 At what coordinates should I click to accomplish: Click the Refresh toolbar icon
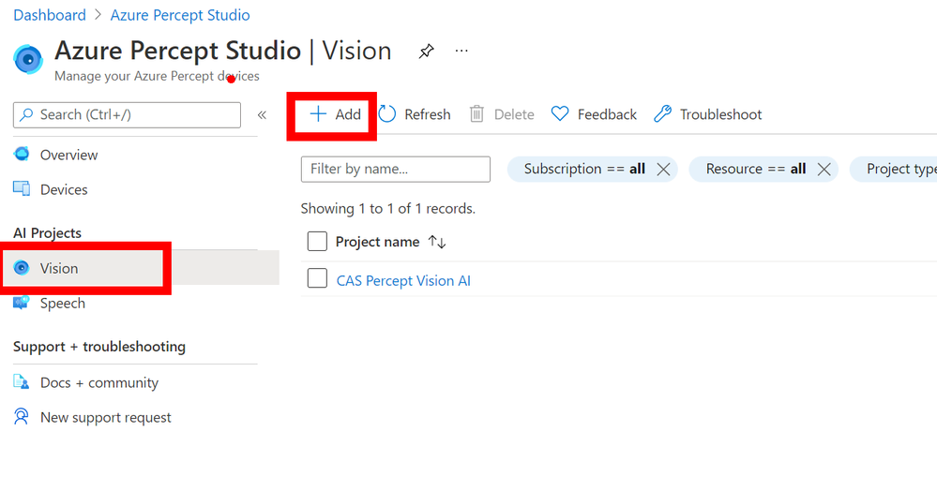coord(387,114)
